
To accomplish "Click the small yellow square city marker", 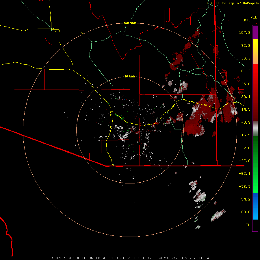I will [x=52, y=30].
